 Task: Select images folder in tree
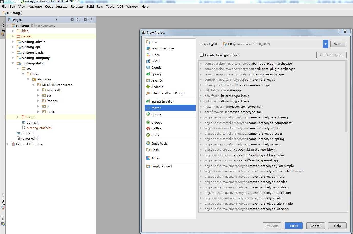coord(52,101)
